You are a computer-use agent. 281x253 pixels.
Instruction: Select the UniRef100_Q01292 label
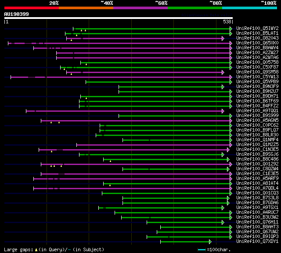coord(257,164)
